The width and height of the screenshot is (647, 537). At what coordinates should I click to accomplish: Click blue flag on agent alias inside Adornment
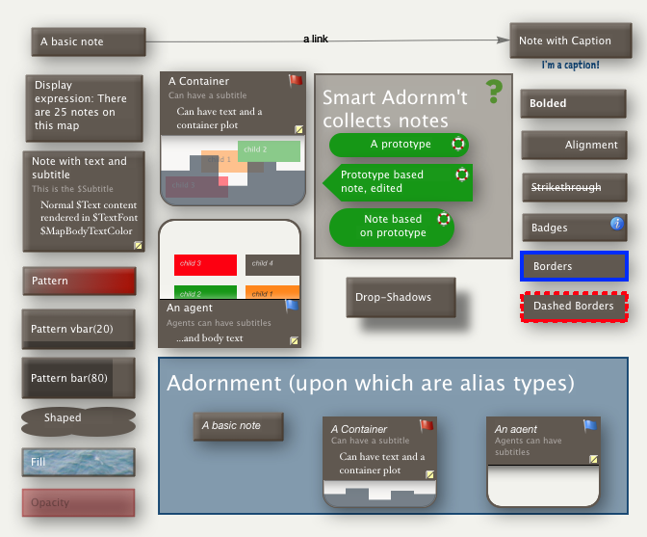tap(590, 425)
